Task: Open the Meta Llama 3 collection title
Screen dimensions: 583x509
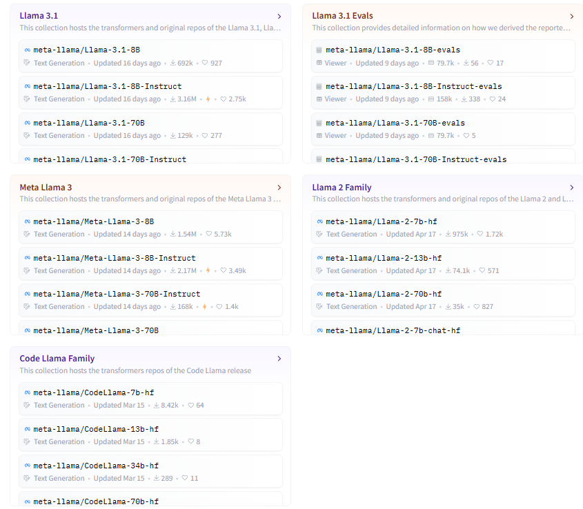Action: tap(46, 188)
